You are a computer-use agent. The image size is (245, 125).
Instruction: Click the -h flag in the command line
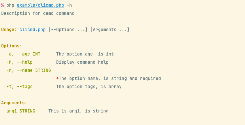coord(69,5)
